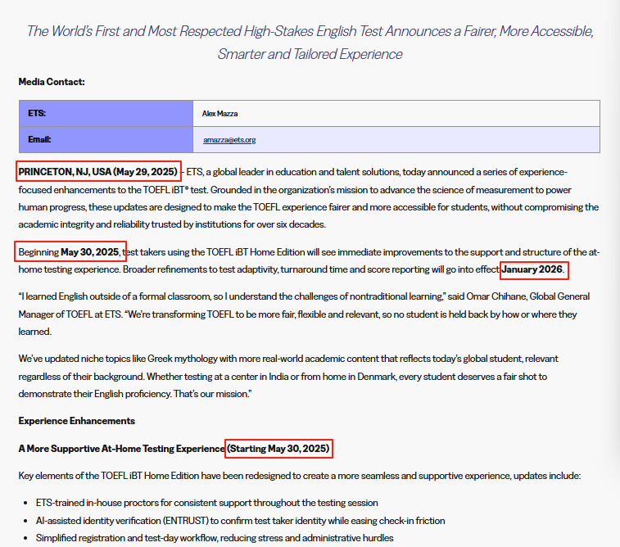Click the bullet about ETS-trained in-house proctors

tap(206, 503)
